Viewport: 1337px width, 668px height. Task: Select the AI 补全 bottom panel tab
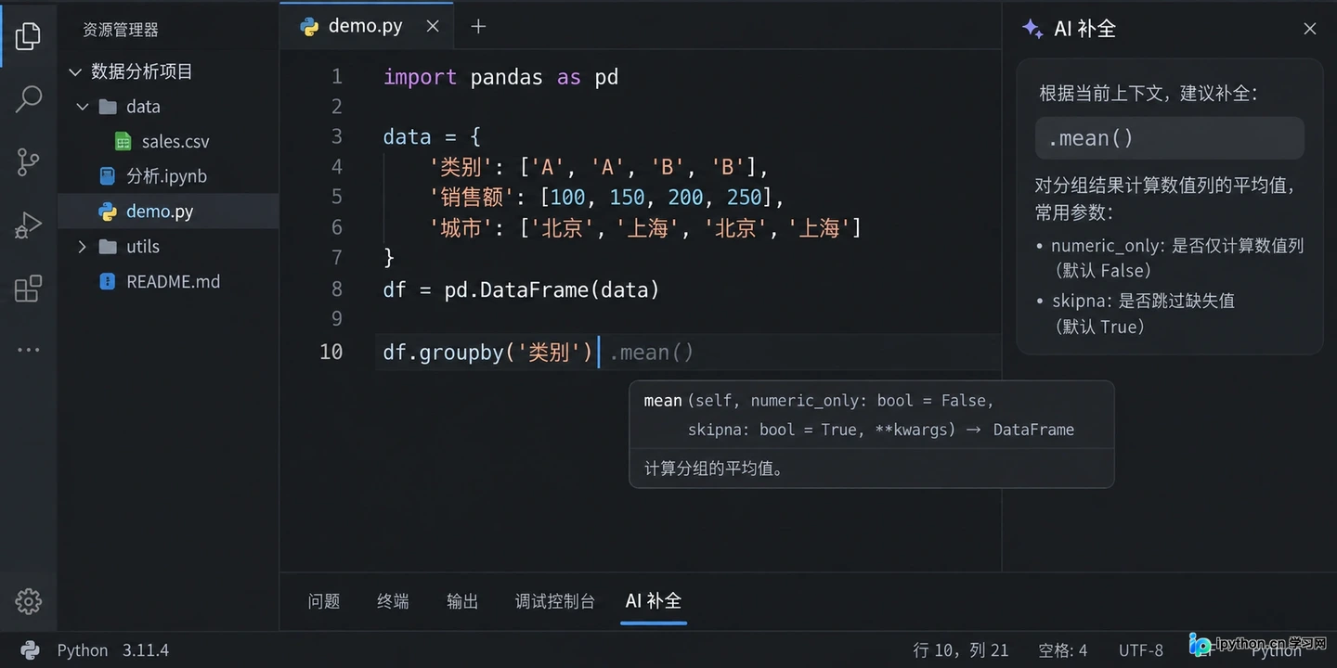click(654, 601)
